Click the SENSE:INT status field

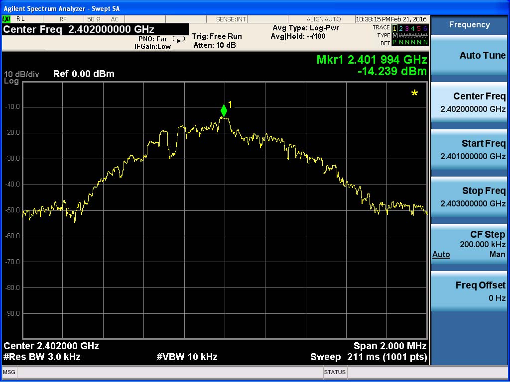coord(231,19)
